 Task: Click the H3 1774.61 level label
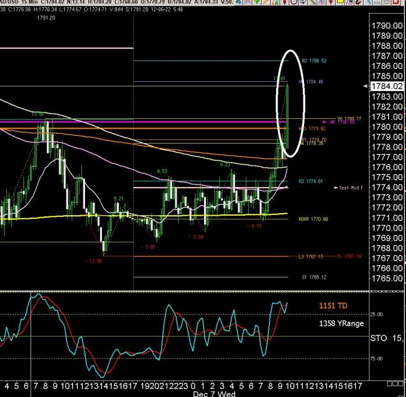click(x=311, y=181)
